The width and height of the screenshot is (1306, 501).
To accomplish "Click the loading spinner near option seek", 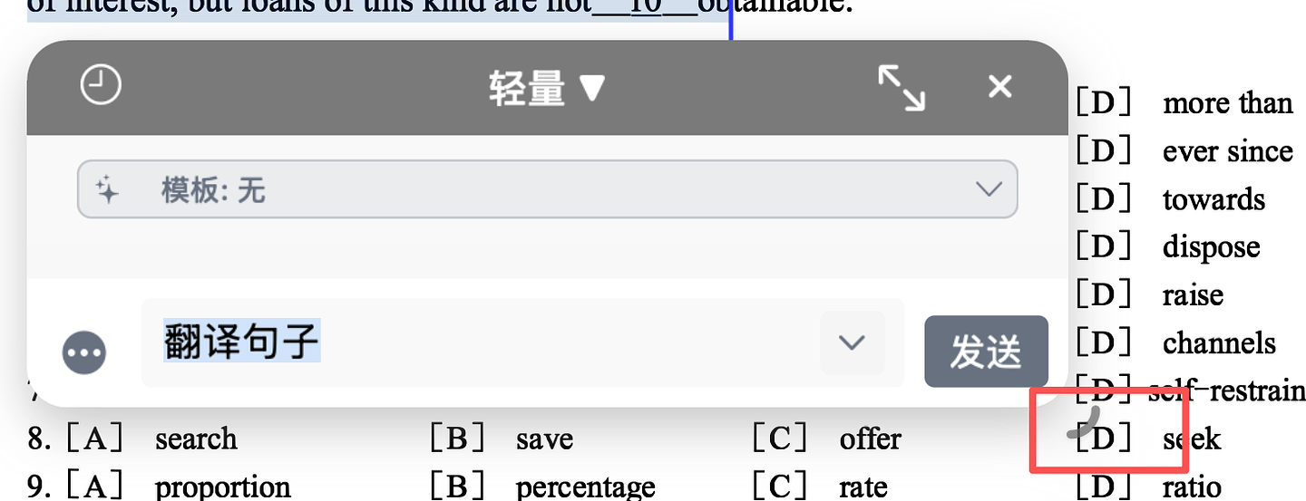I will (1083, 423).
